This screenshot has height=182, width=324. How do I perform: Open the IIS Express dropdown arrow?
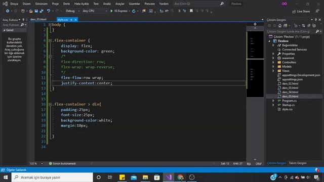click(x=130, y=11)
